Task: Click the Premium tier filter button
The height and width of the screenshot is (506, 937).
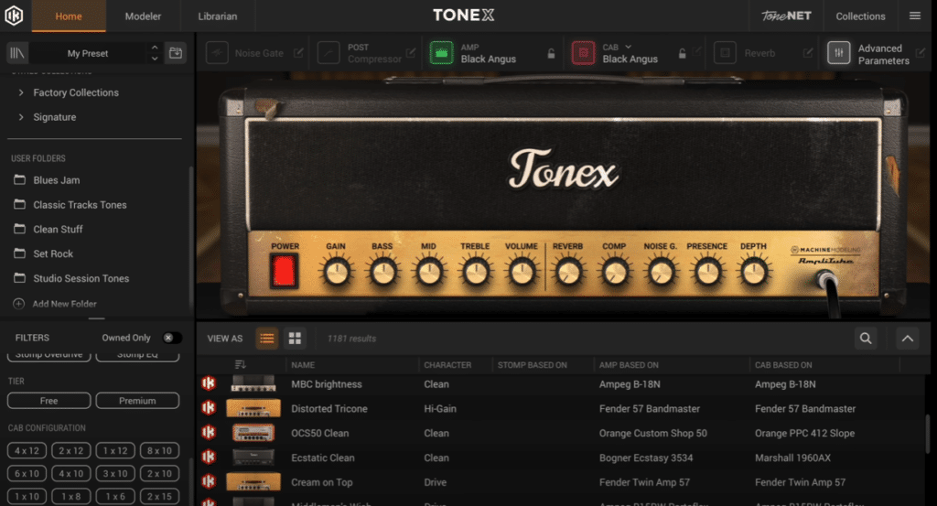Action: click(137, 401)
